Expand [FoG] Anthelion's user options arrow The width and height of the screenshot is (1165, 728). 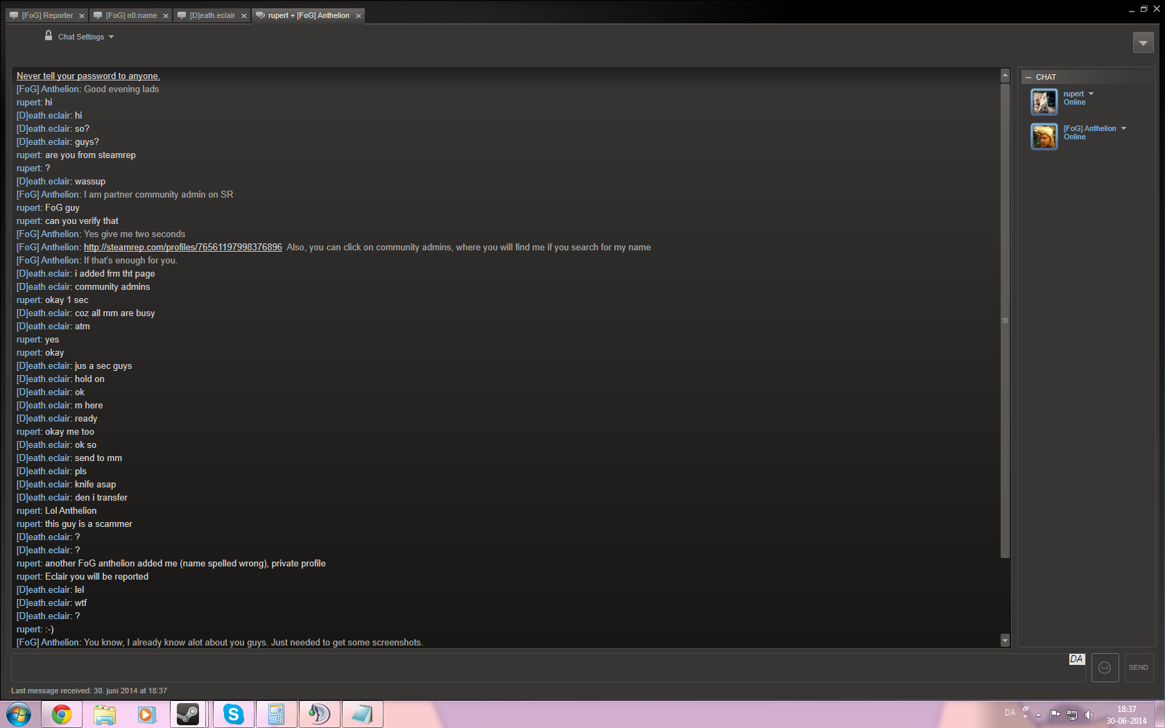pos(1123,128)
